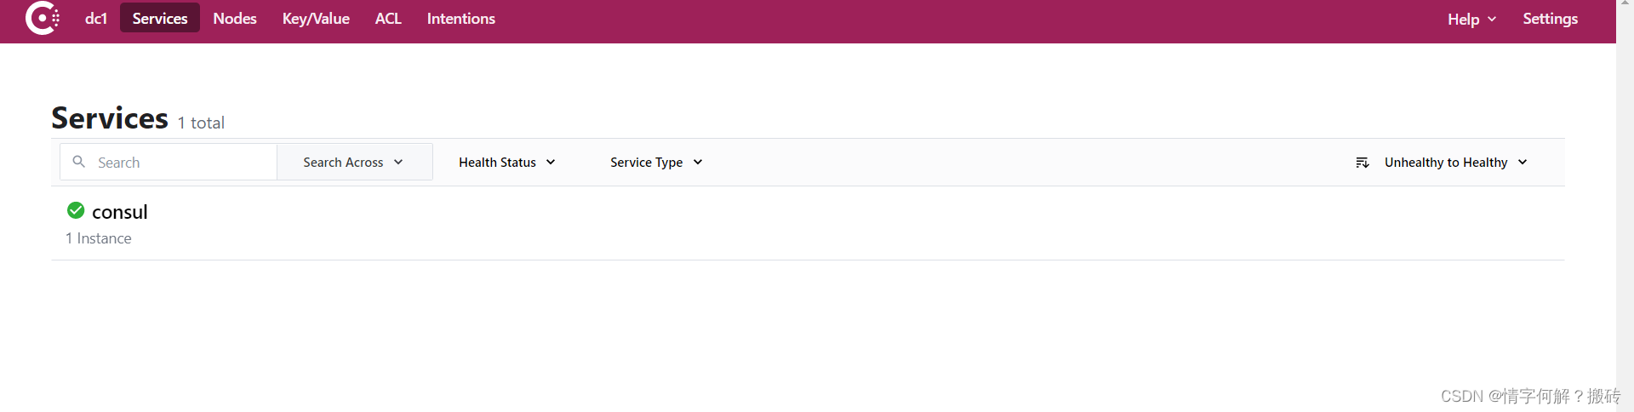This screenshot has width=1634, height=412.
Task: Open the Key/Value tab
Action: coord(316,18)
